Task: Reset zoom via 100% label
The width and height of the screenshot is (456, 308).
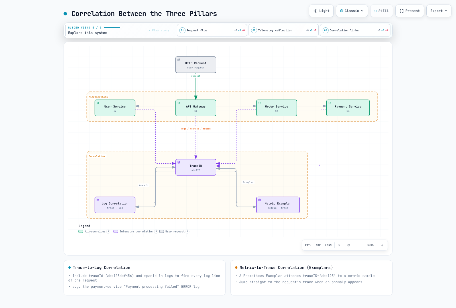Action: pyautogui.click(x=370, y=245)
